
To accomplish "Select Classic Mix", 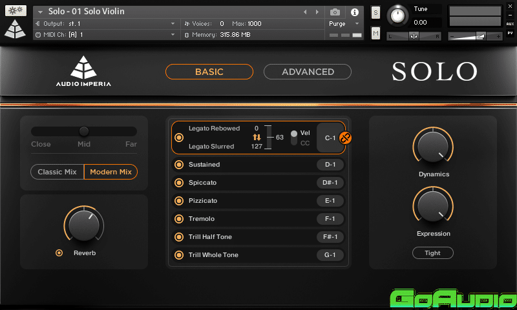I will (x=57, y=172).
